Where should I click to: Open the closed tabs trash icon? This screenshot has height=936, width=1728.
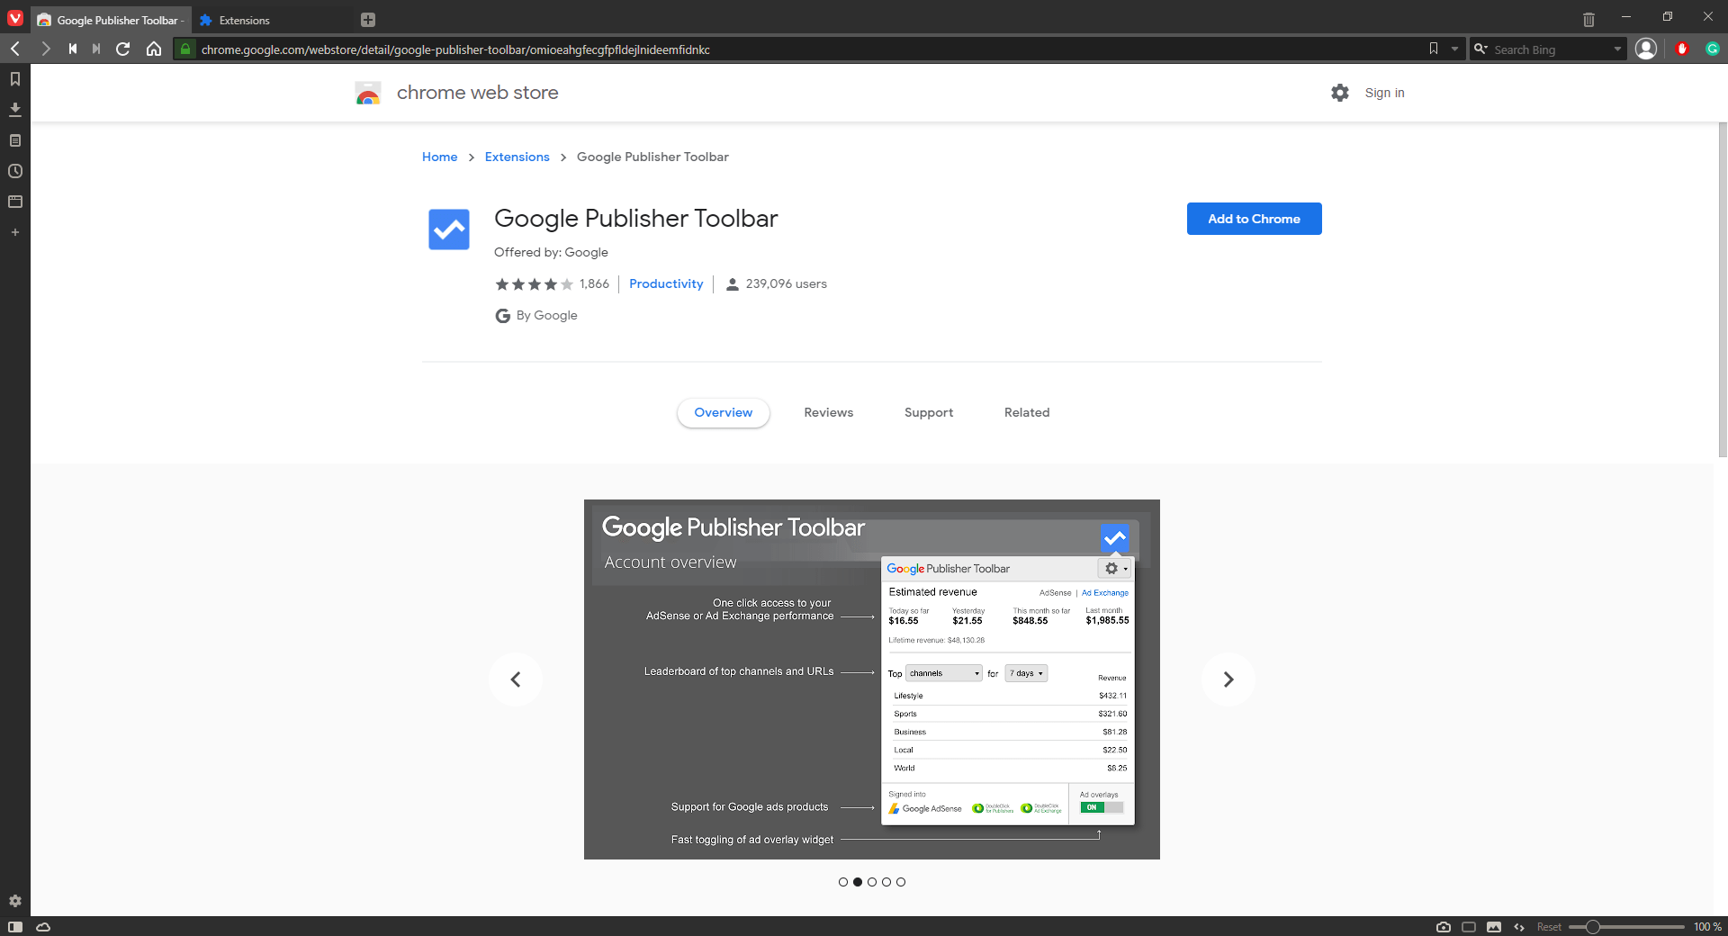[x=1587, y=18]
